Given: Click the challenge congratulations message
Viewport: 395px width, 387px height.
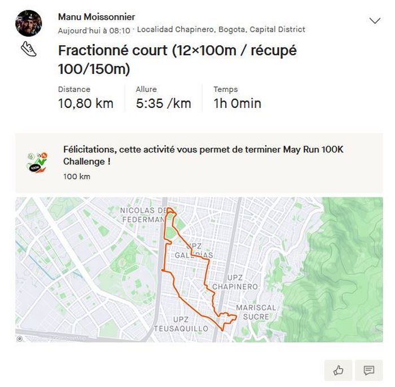Looking at the screenshot, I should tap(203, 156).
